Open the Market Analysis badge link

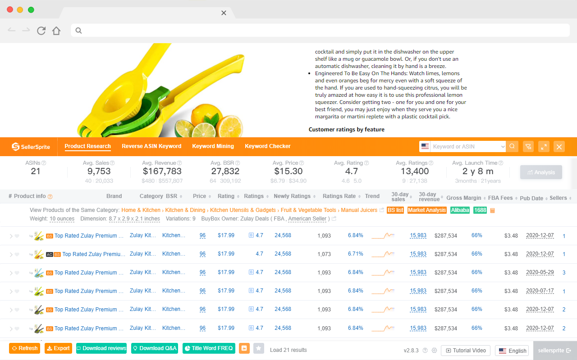(427, 210)
